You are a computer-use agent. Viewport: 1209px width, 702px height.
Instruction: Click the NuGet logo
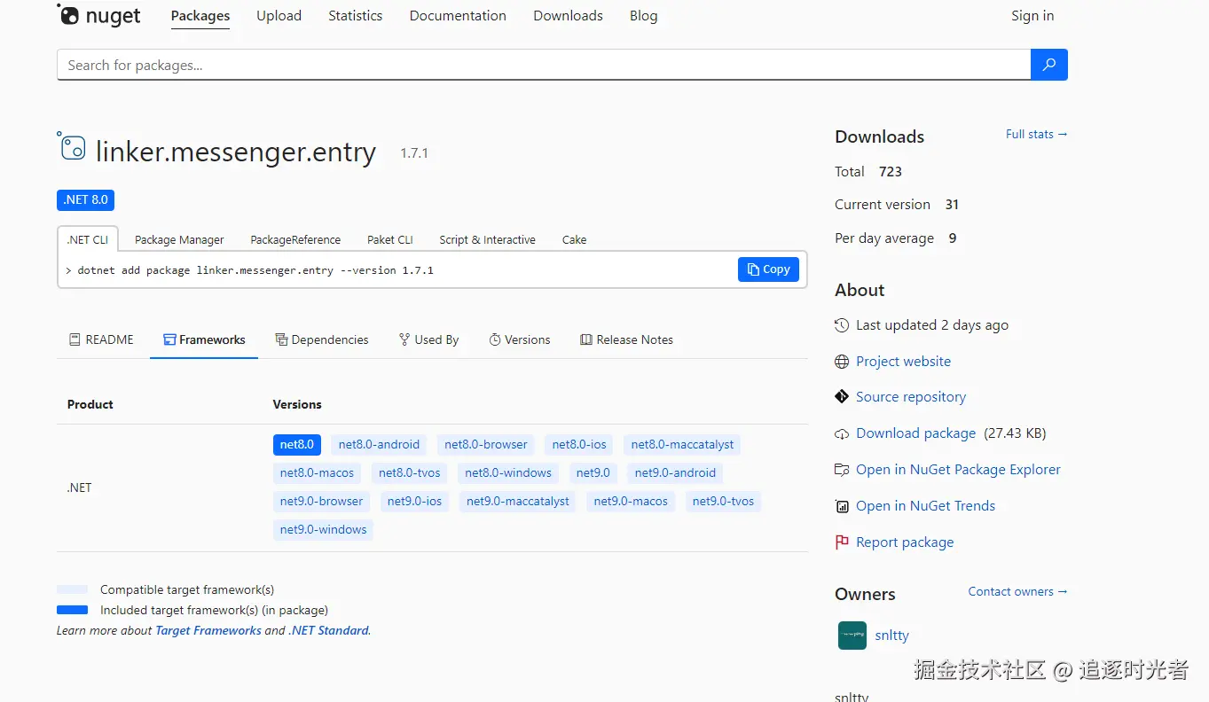point(99,15)
